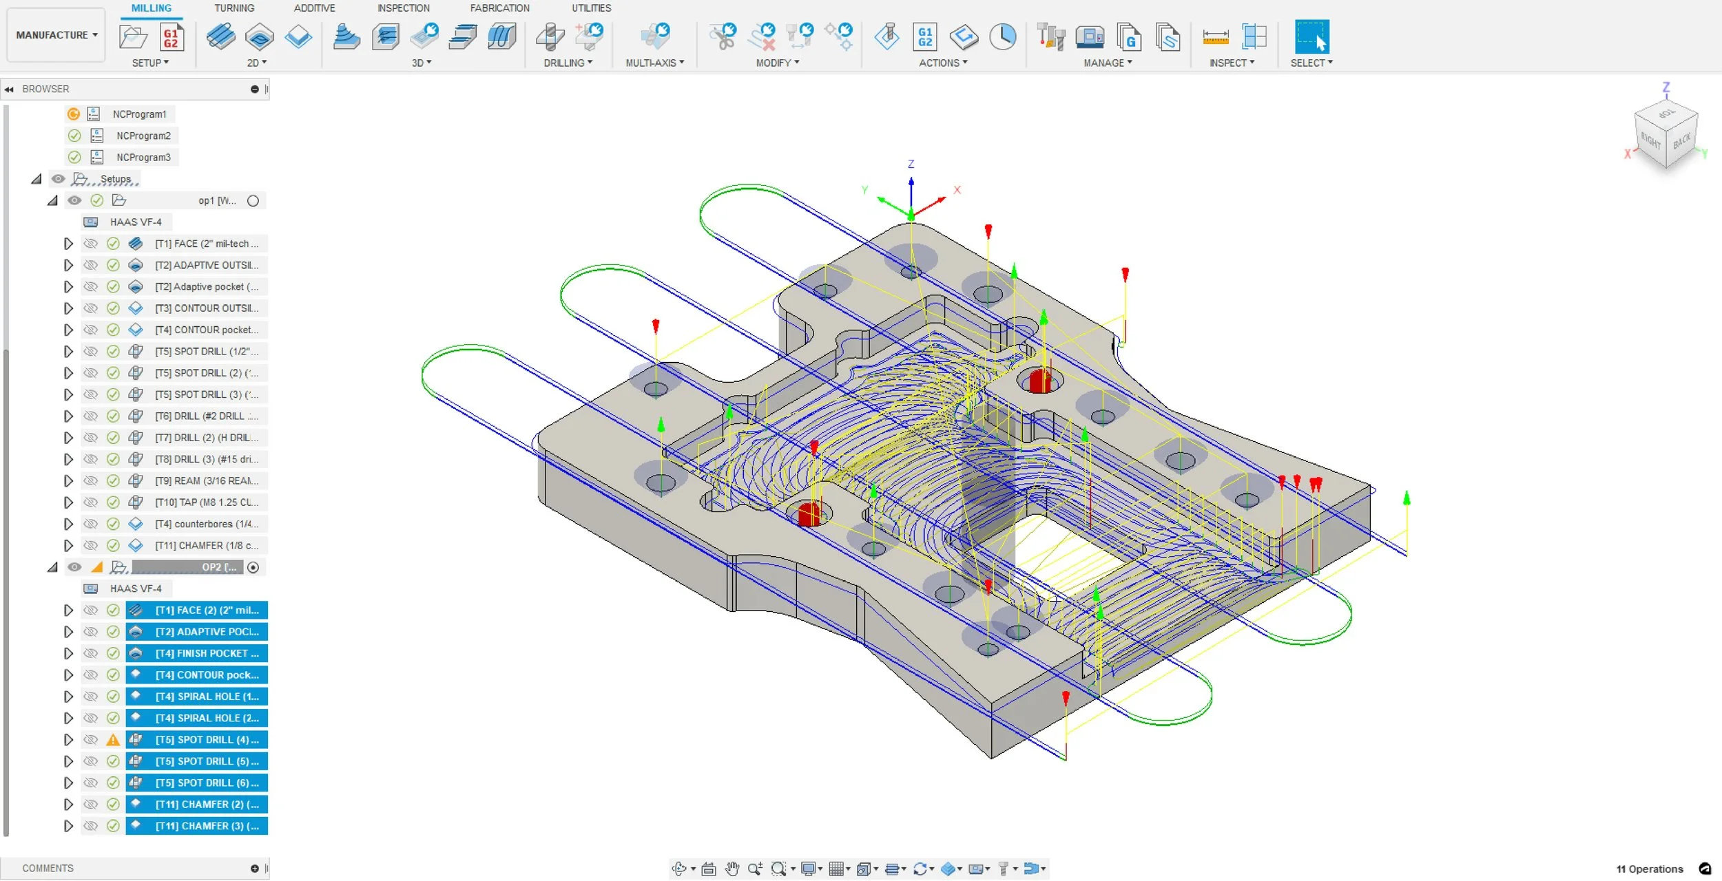Activate the window selection tool

(1310, 35)
